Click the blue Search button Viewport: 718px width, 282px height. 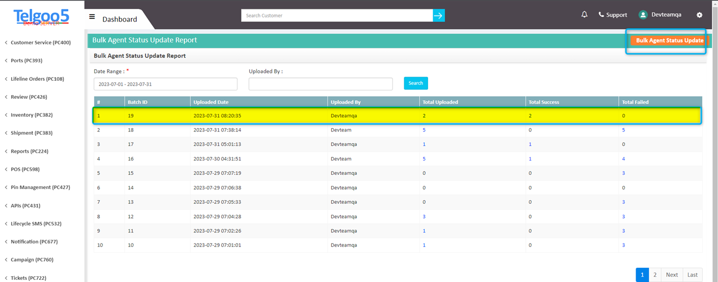click(416, 83)
